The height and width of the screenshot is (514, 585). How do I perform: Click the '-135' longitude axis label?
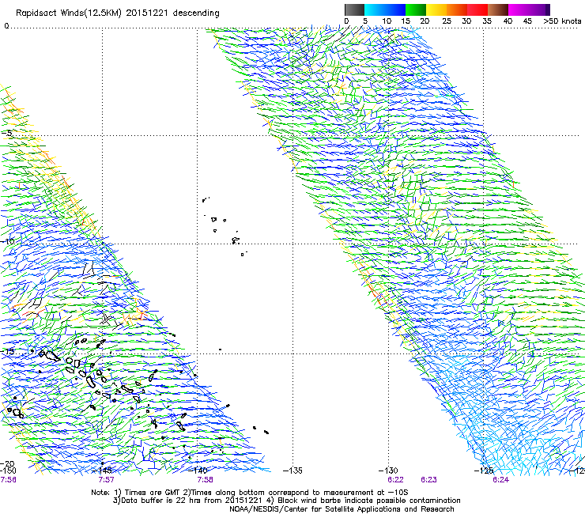(x=292, y=471)
